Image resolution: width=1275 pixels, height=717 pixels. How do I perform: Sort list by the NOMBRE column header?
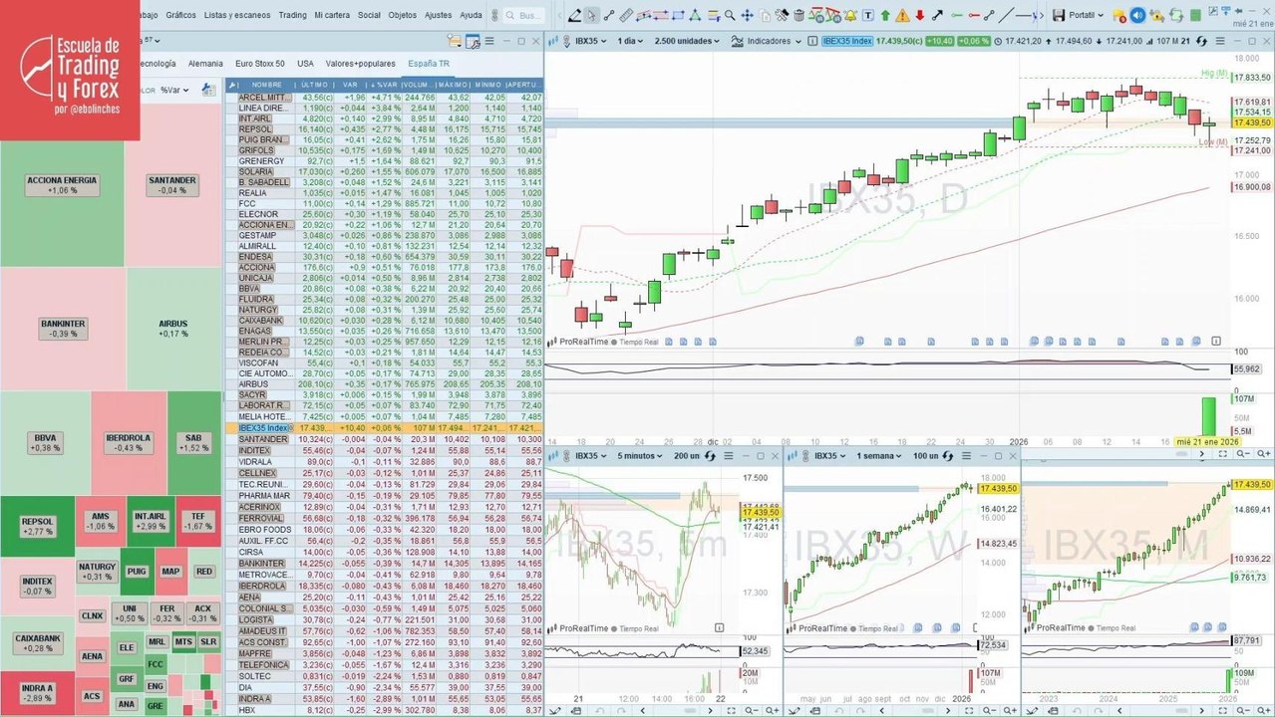coord(266,85)
